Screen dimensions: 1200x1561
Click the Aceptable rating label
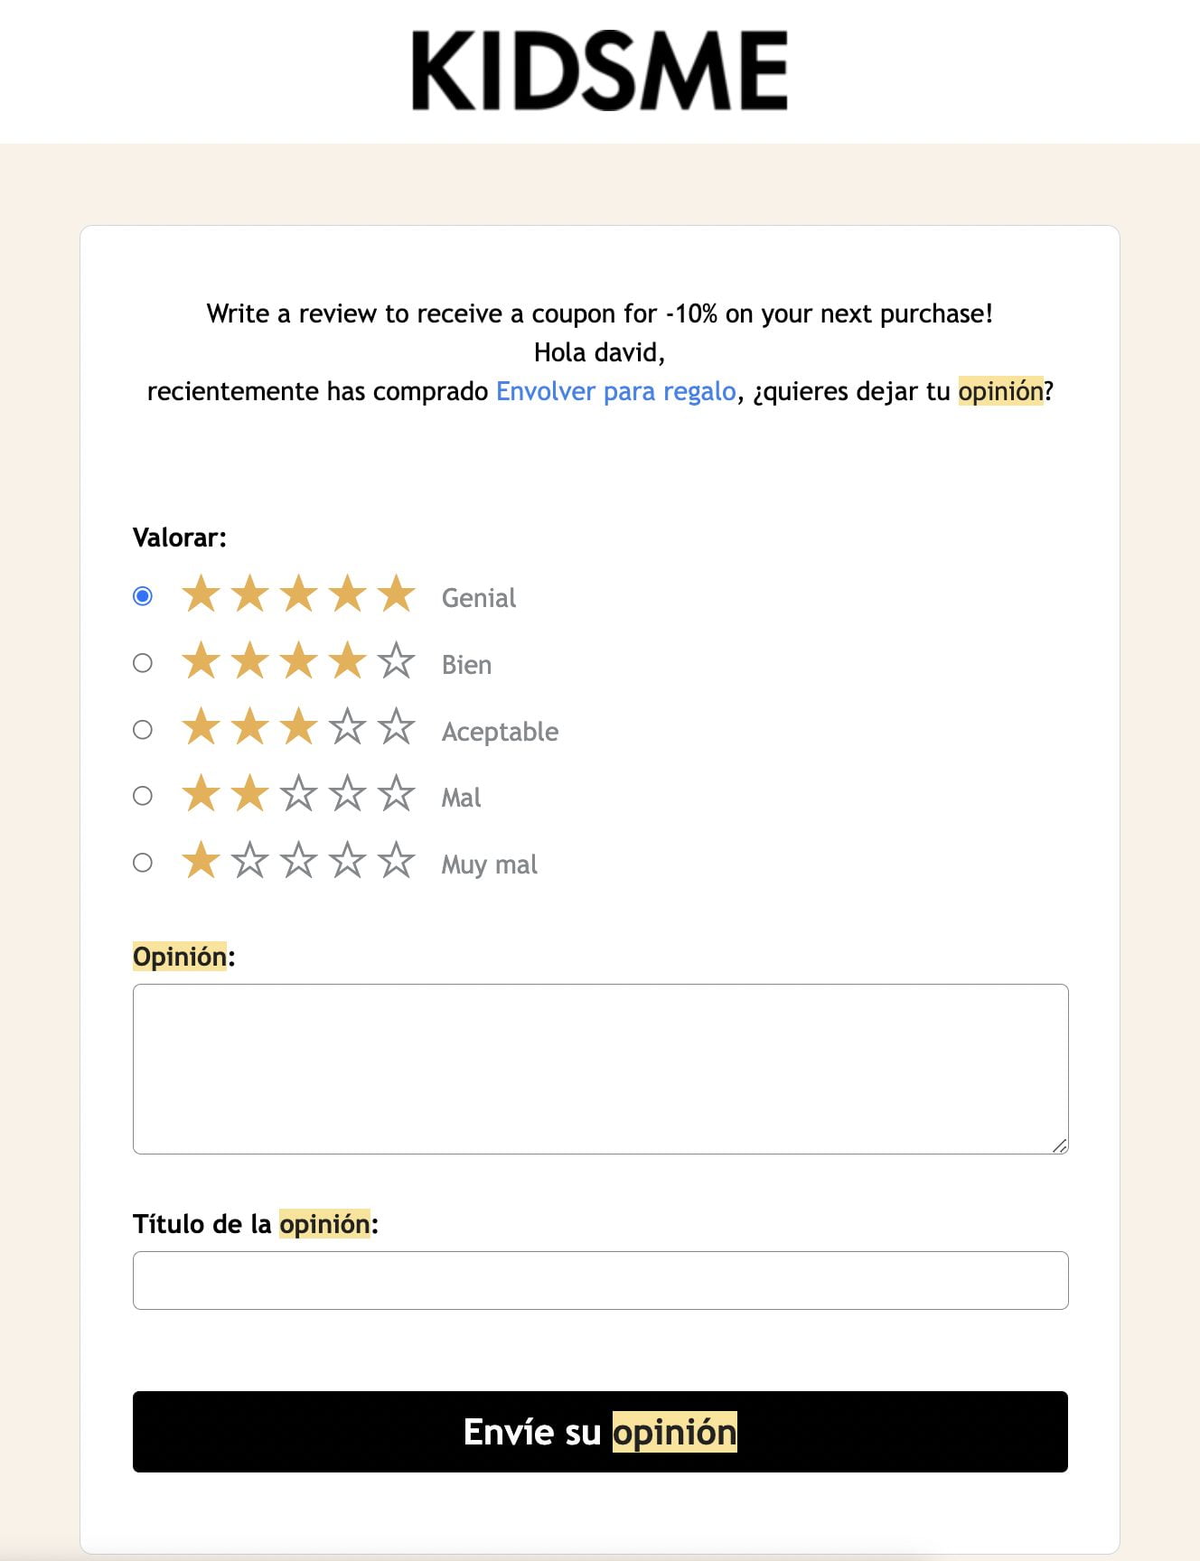pyautogui.click(x=500, y=732)
